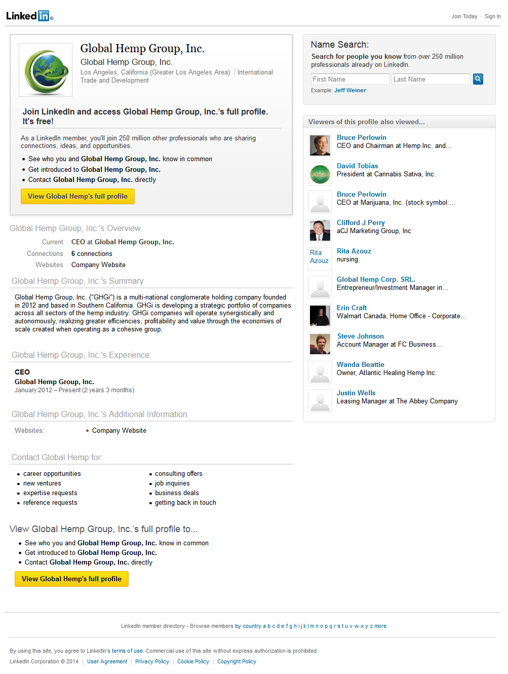Viewport: 508px width, 674px height.
Task: Select Sign In in the top navigation
Action: 492,16
